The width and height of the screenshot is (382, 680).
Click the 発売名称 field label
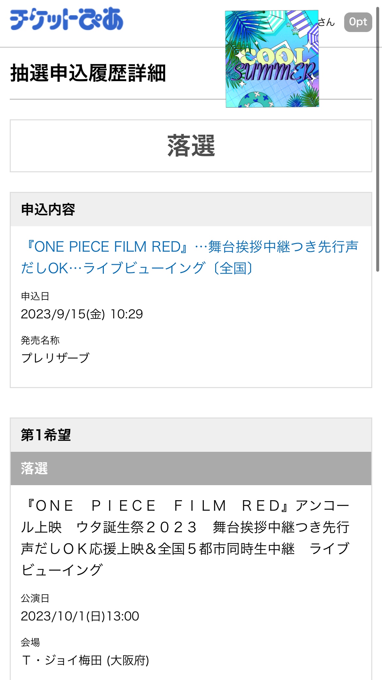(40, 340)
